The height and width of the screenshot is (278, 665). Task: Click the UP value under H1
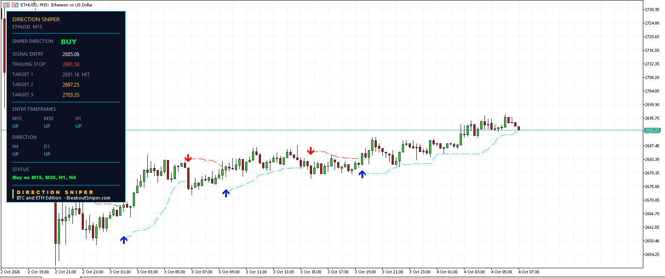[79, 126]
